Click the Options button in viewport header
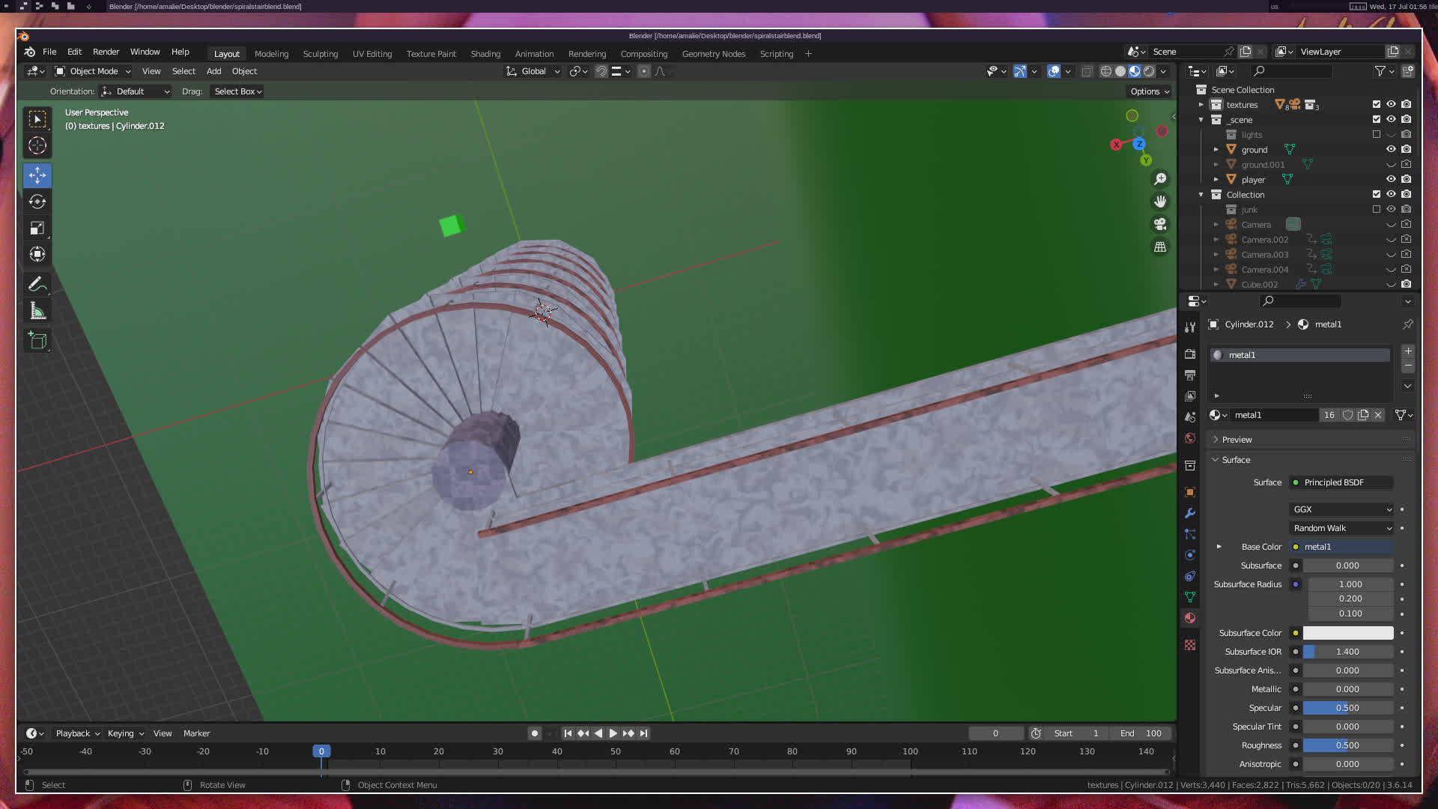 pos(1150,91)
